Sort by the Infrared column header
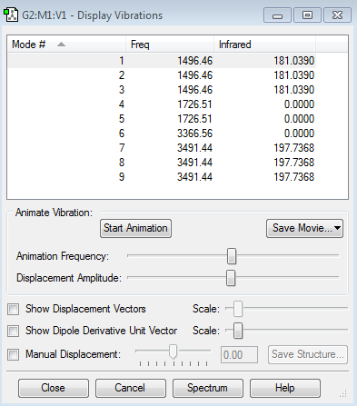 (x=264, y=45)
